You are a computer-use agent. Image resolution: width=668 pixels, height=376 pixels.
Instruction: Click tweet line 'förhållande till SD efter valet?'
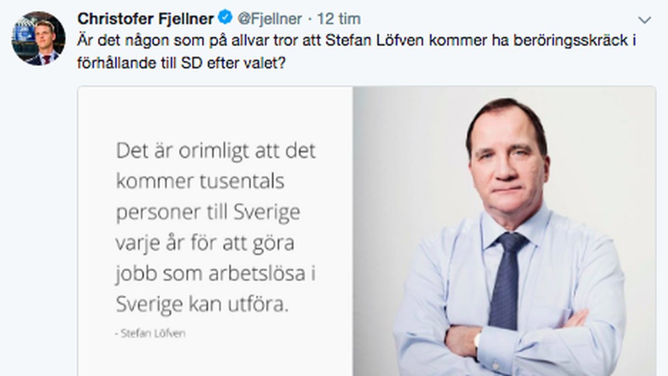point(182,63)
